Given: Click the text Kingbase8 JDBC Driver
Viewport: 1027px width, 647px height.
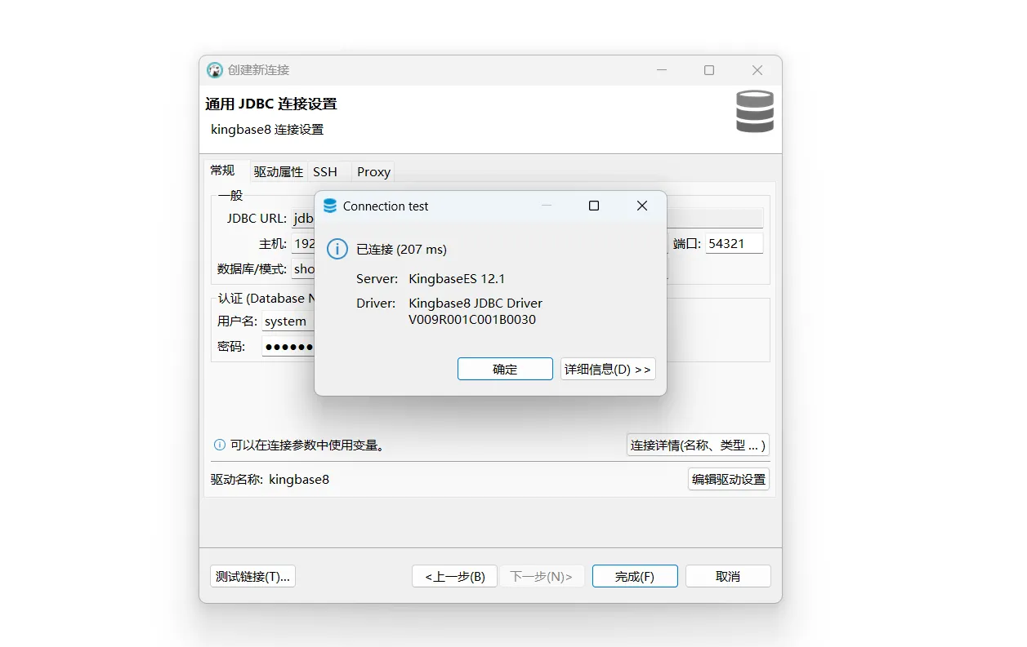Looking at the screenshot, I should pyautogui.click(x=476, y=304).
